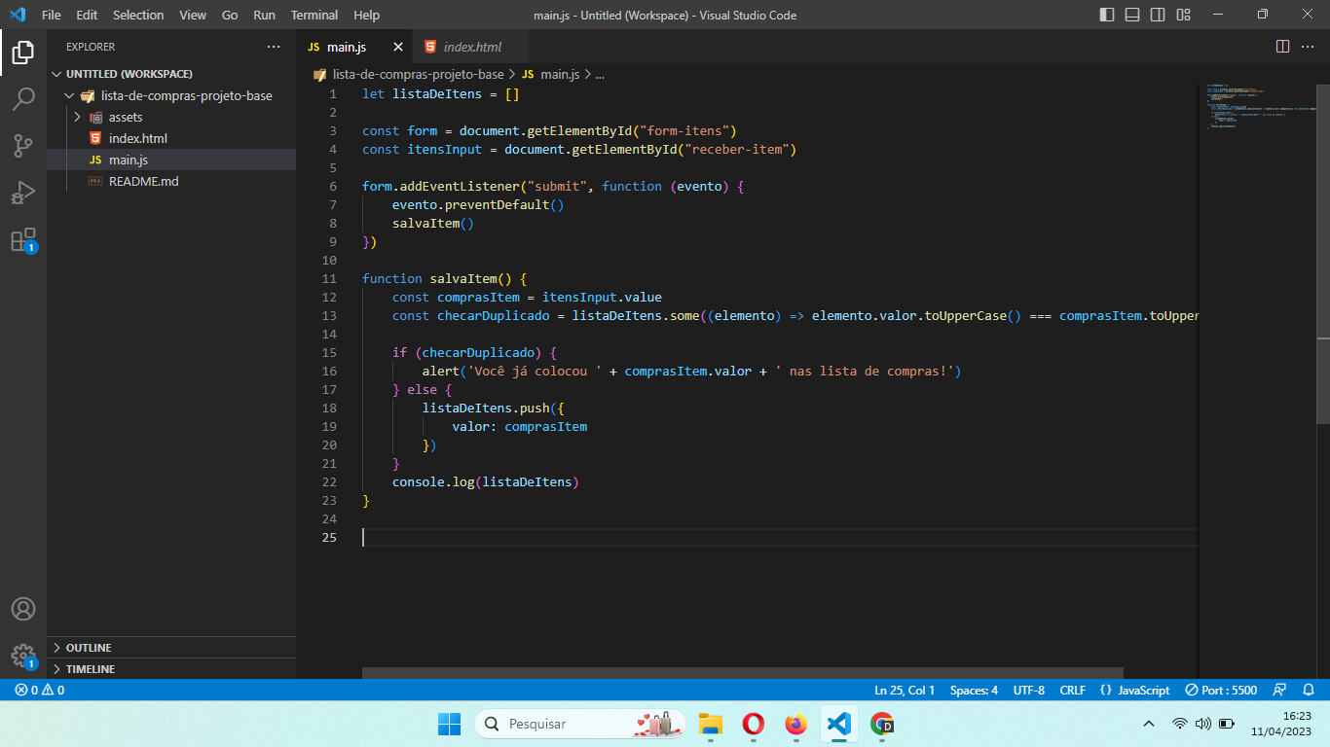
Task: Open the Source Control view
Action: tap(23, 146)
